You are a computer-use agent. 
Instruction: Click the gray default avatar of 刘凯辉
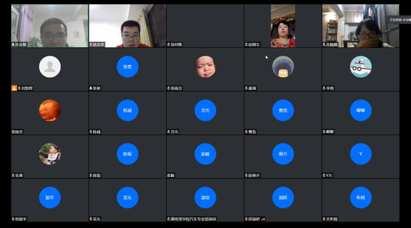click(50, 67)
